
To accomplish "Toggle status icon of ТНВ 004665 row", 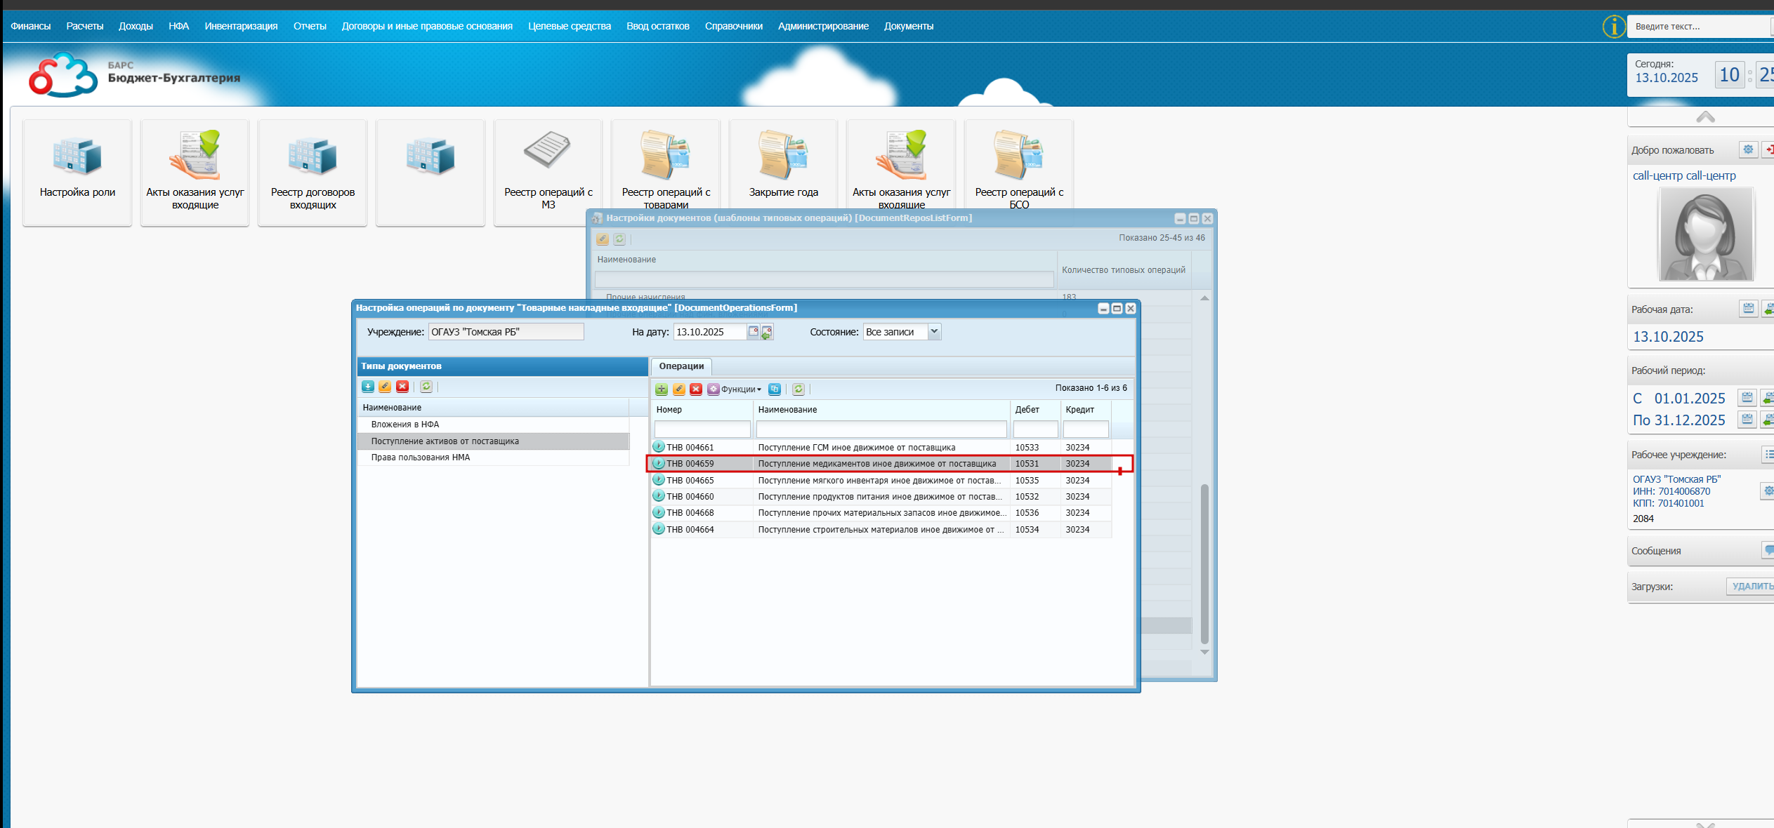I will click(659, 481).
